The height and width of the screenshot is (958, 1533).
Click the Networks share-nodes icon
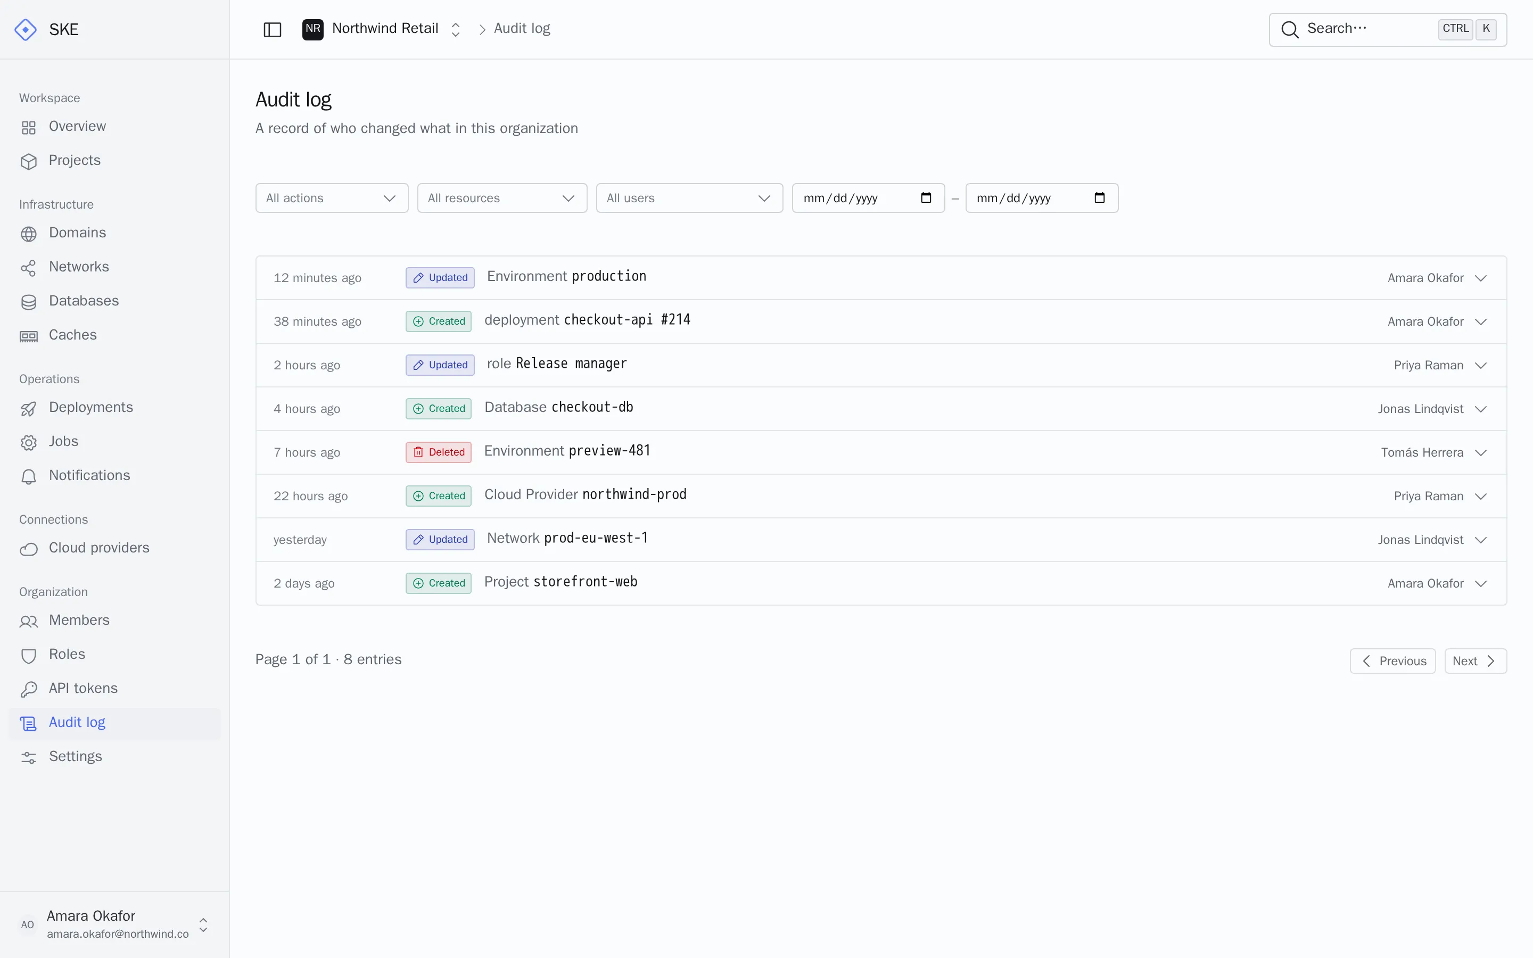29,268
